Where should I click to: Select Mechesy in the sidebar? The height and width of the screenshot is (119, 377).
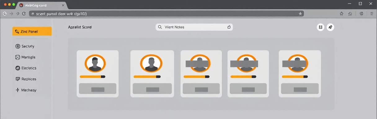[26, 90]
